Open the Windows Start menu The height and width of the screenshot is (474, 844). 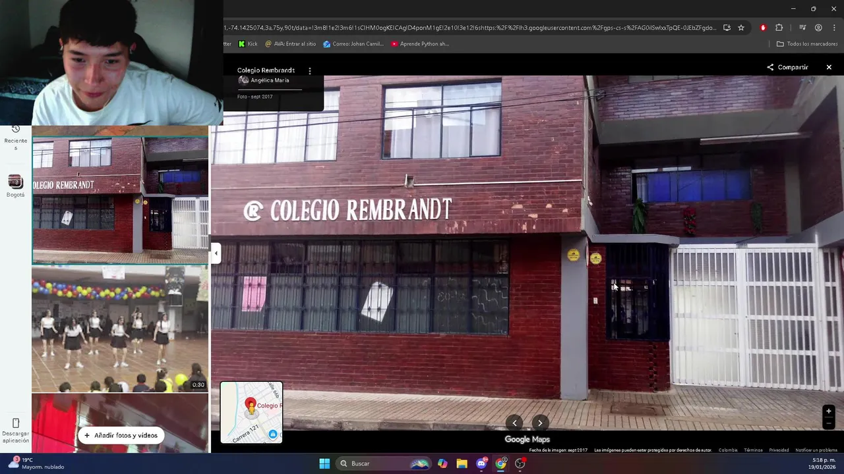(x=324, y=463)
